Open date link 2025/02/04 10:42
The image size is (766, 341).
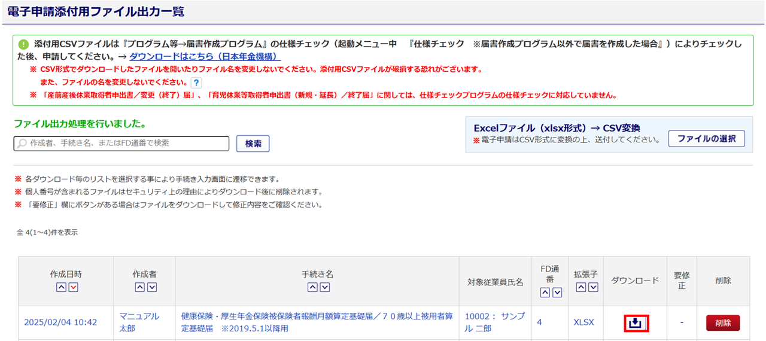point(60,322)
